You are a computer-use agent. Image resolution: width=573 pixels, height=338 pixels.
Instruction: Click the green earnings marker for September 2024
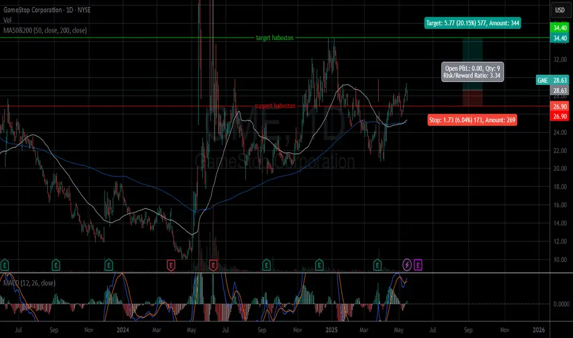(266, 264)
